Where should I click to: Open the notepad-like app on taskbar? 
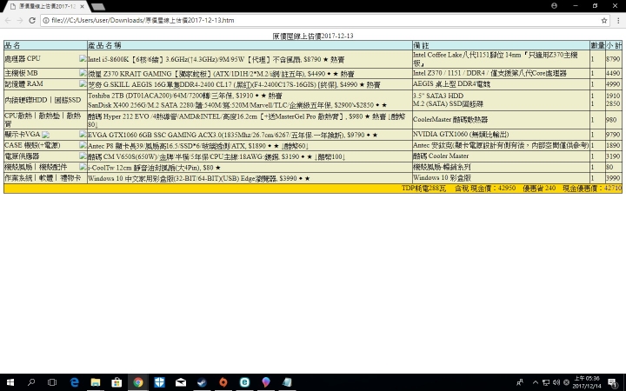pyautogui.click(x=287, y=382)
